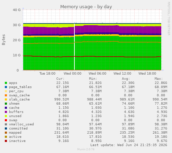Click the unused yellow-green legend swatch

point(6,116)
